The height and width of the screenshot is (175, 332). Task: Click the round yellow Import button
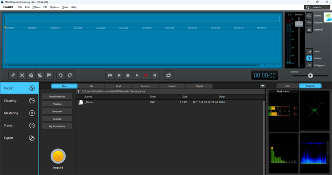point(58,156)
